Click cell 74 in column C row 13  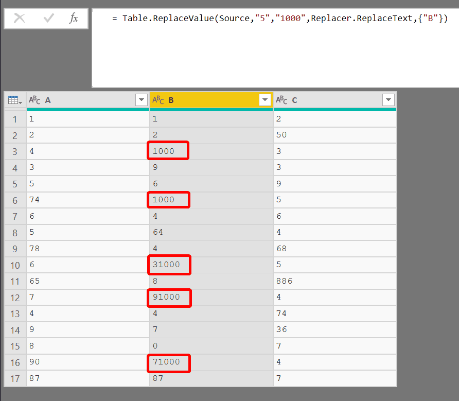click(335, 313)
